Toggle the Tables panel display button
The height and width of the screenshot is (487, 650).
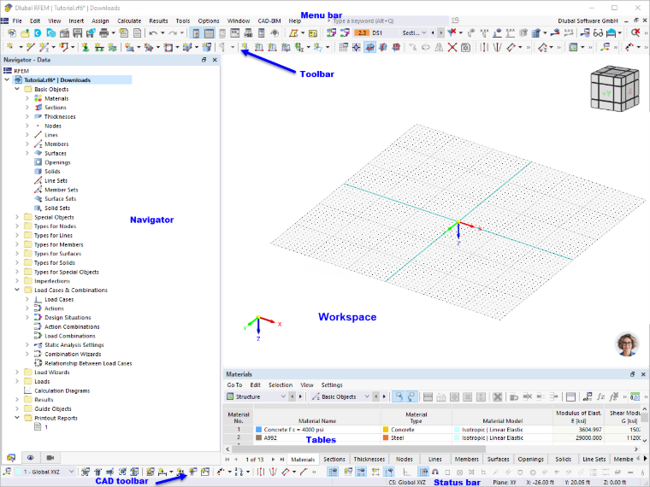click(210, 33)
